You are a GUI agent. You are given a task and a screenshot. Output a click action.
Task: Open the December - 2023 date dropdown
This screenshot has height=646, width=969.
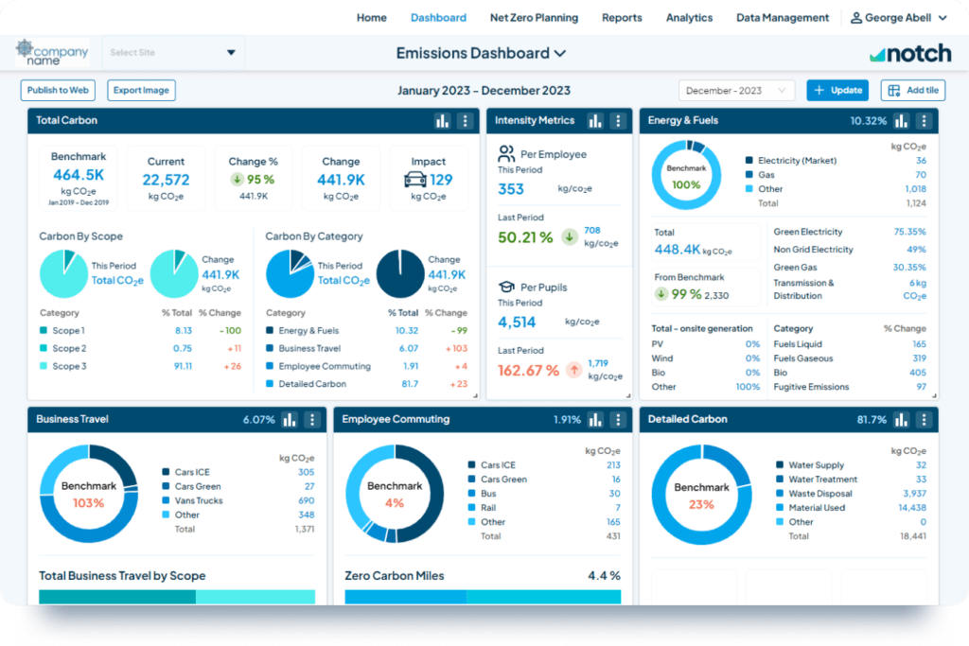coord(736,91)
